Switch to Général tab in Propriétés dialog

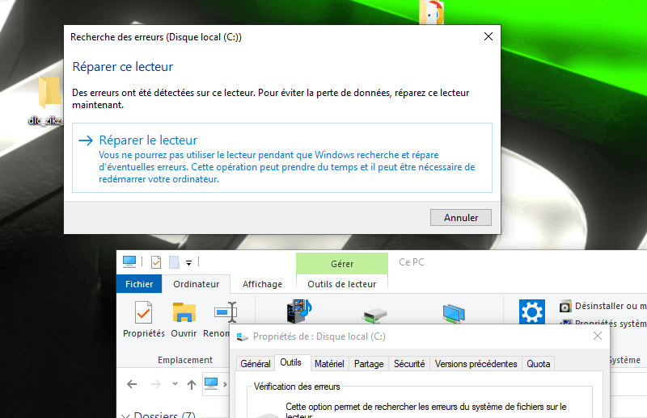tap(256, 364)
